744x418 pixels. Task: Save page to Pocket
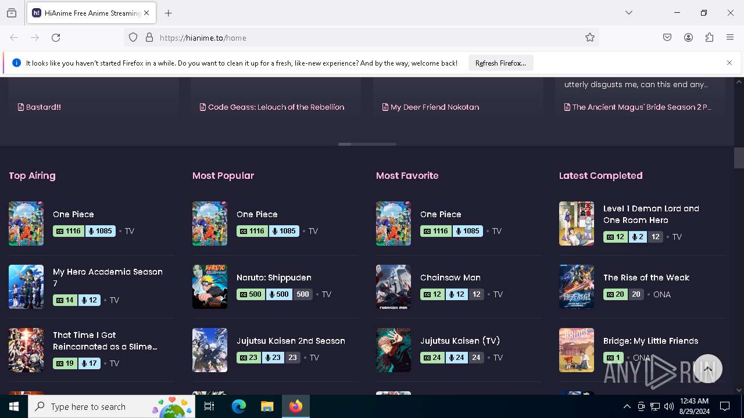pos(667,38)
